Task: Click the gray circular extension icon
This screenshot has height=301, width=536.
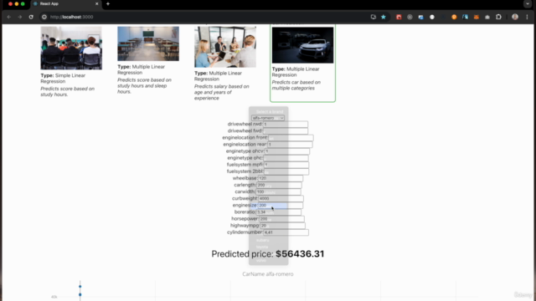Action: 410,17
